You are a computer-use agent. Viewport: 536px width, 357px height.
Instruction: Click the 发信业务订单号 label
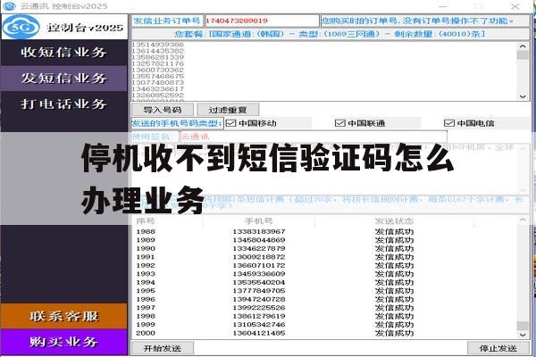click(x=167, y=21)
